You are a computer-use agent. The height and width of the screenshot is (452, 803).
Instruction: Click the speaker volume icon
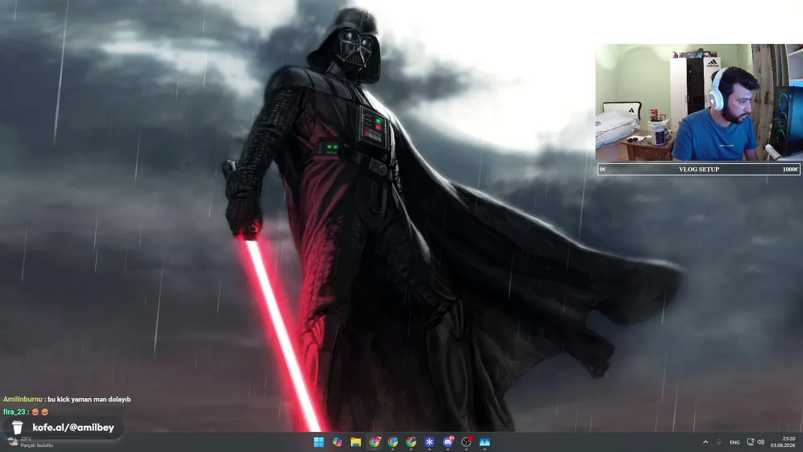(761, 442)
